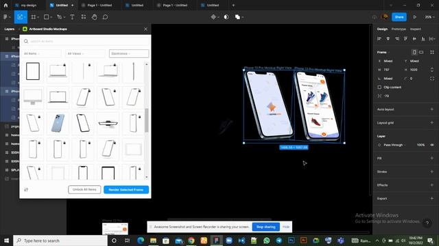This screenshot has width=439, height=246.
Task: Add Auto layout with plus
Action: [431, 109]
